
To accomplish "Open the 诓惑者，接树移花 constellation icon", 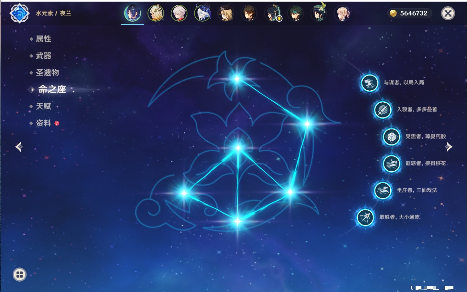I will tap(392, 164).
